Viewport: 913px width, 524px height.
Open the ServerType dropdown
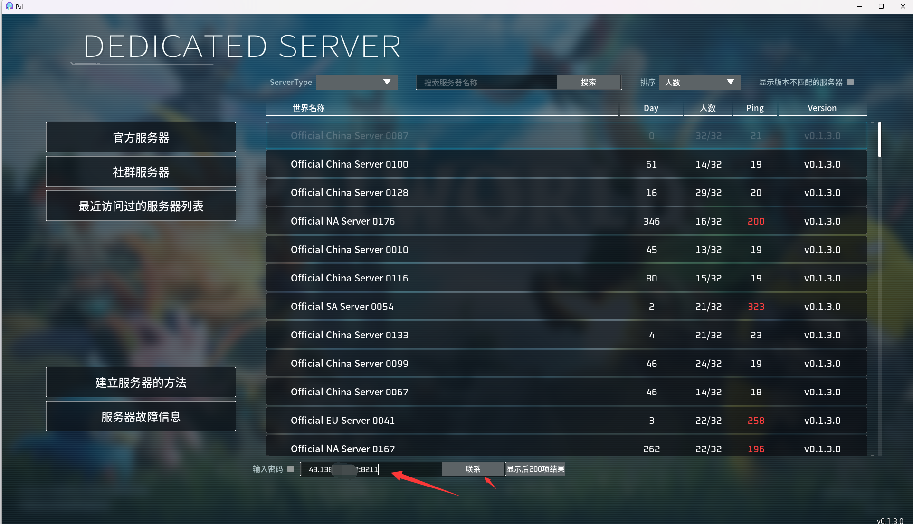[x=357, y=82]
